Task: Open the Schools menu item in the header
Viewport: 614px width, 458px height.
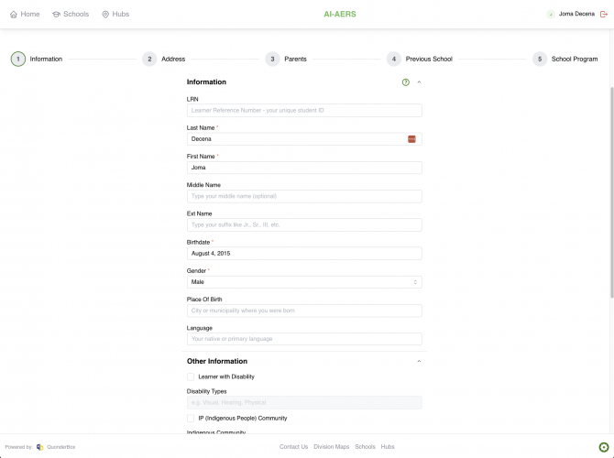Action: pyautogui.click(x=71, y=14)
